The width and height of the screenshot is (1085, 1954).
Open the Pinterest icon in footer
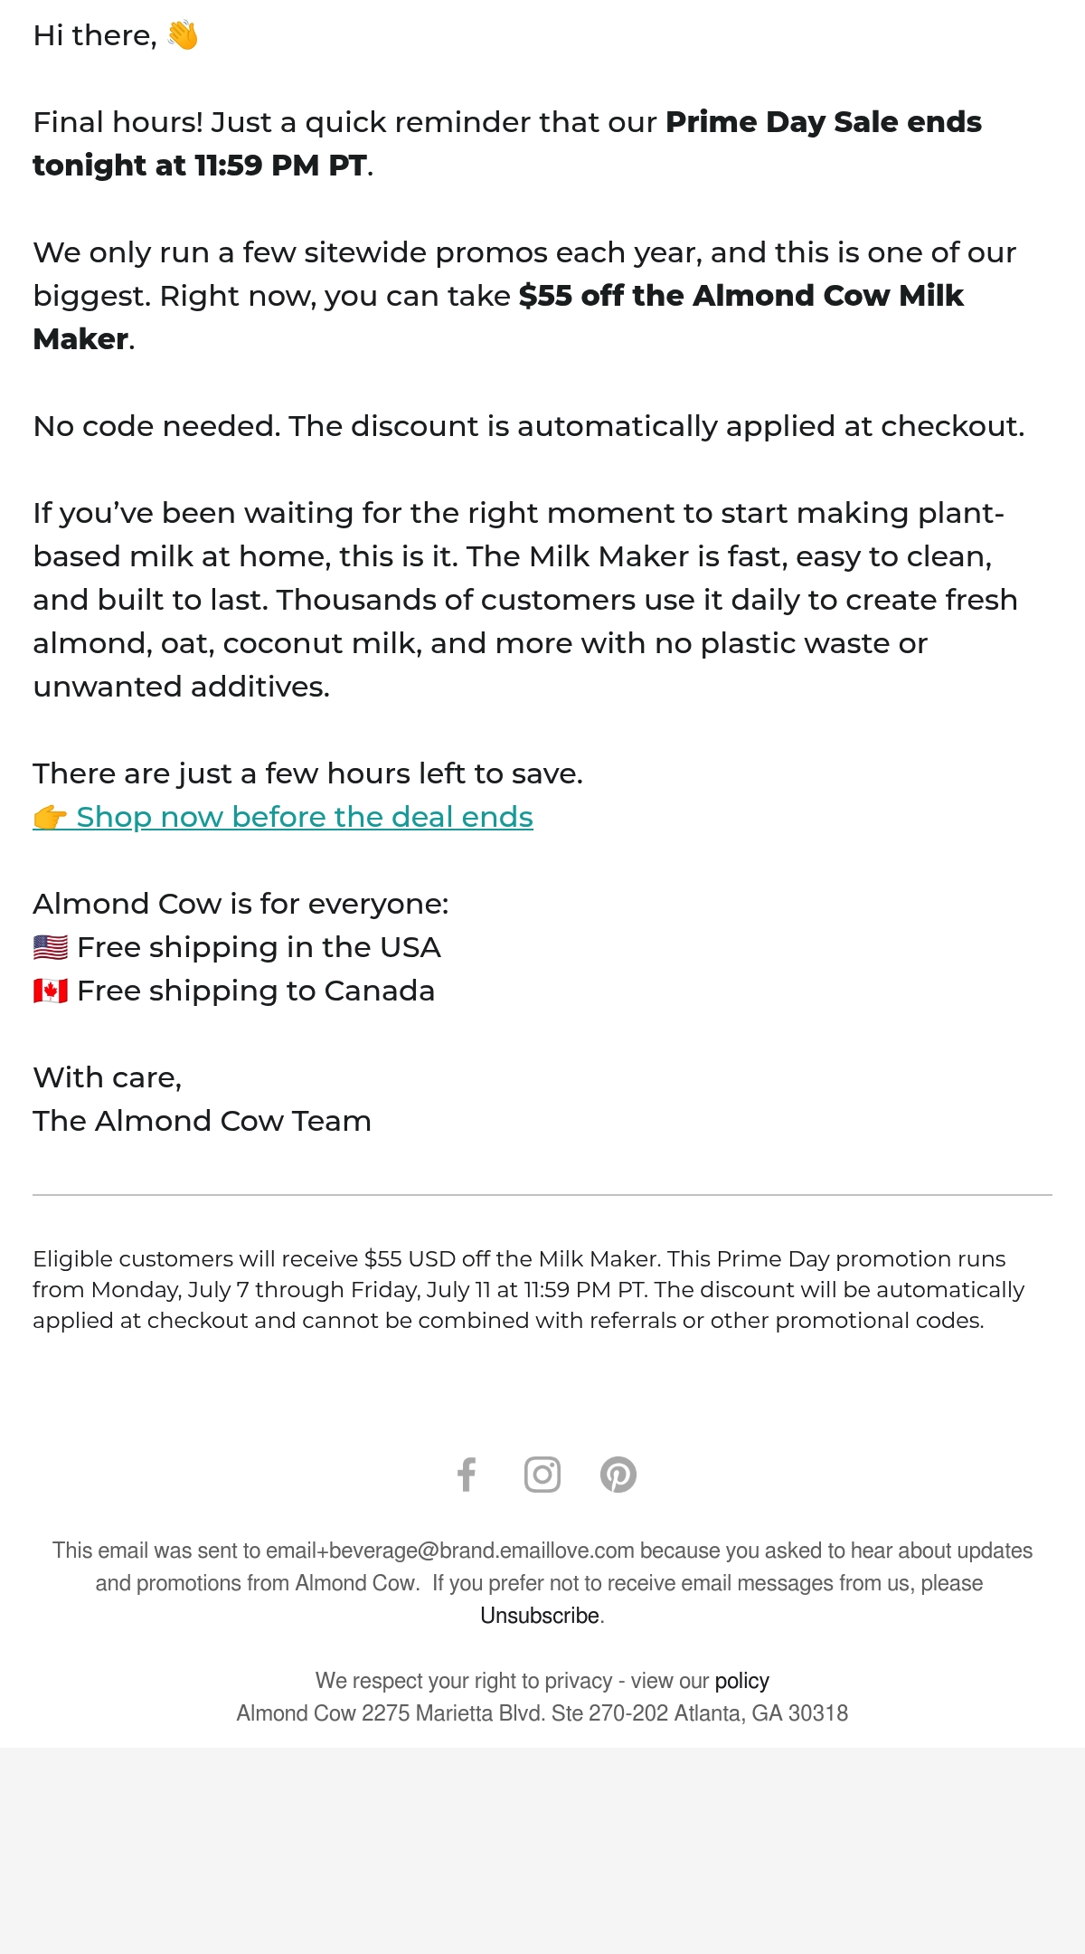pyautogui.click(x=618, y=1475)
